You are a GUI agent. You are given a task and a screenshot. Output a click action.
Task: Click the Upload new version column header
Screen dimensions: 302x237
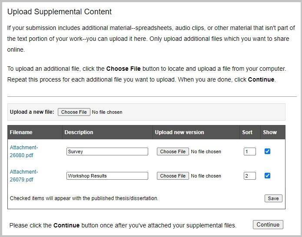(179, 132)
